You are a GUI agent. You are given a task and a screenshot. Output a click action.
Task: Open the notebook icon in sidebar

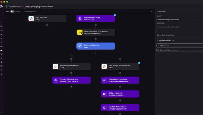[x=1, y=62]
